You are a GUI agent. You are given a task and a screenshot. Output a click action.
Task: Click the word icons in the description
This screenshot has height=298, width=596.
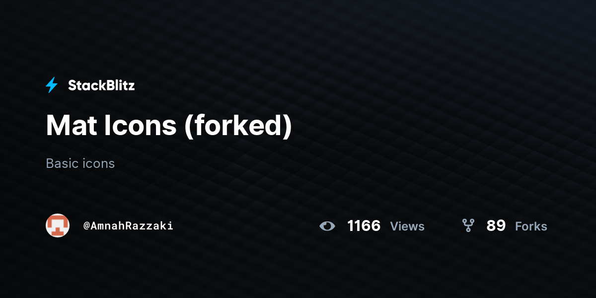click(98, 163)
